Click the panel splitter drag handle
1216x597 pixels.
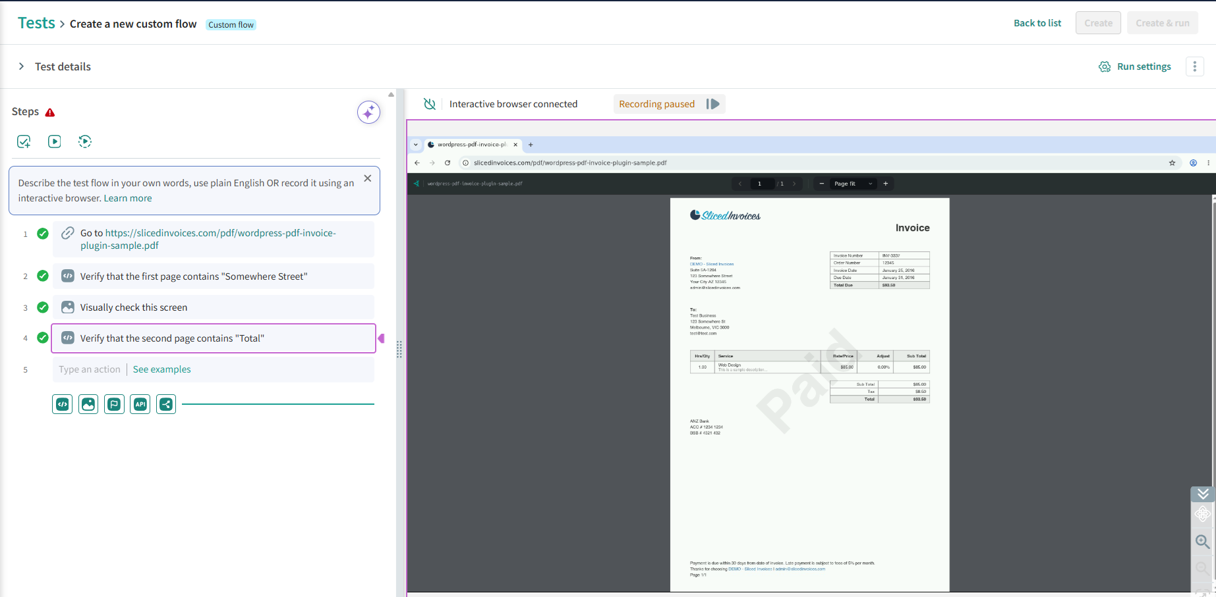pyautogui.click(x=399, y=350)
